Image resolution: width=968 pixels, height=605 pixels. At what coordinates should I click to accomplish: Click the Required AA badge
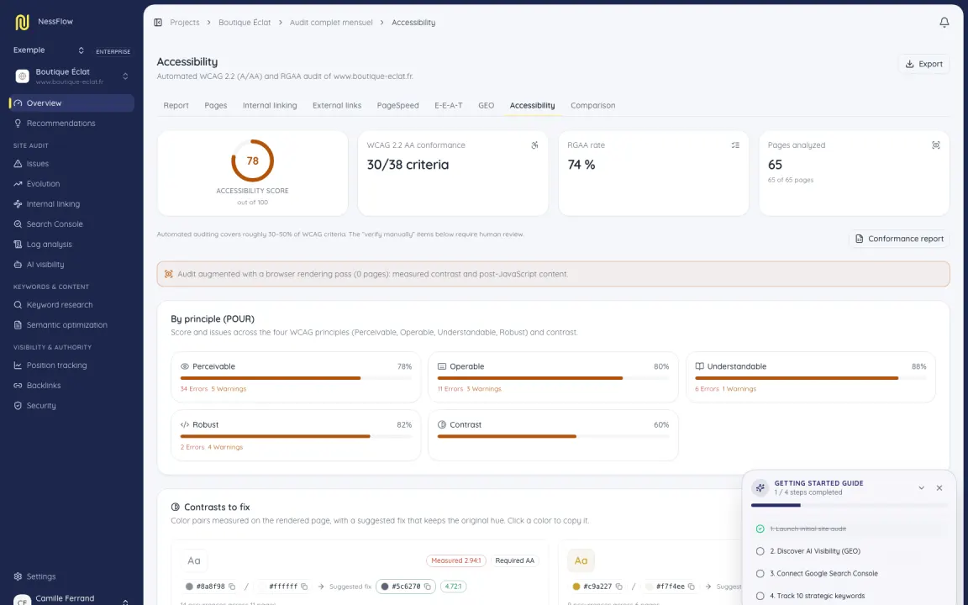[x=515, y=560]
